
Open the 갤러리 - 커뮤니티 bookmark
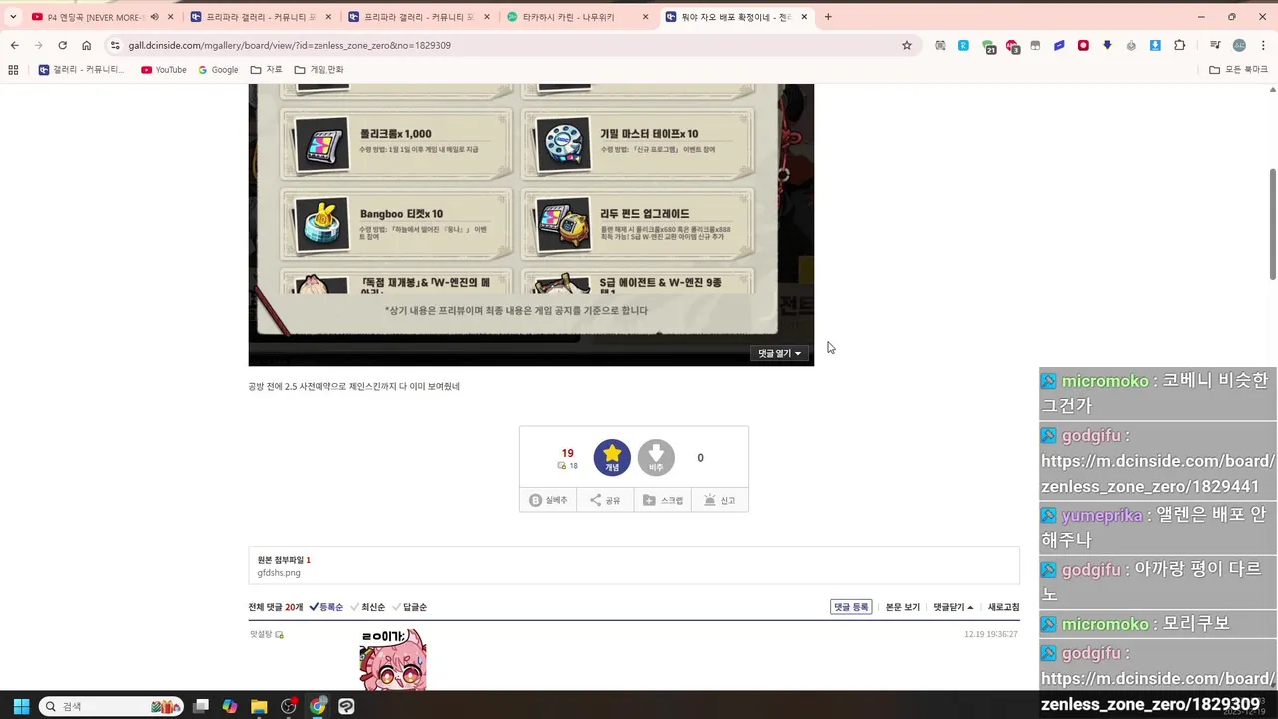click(82, 70)
